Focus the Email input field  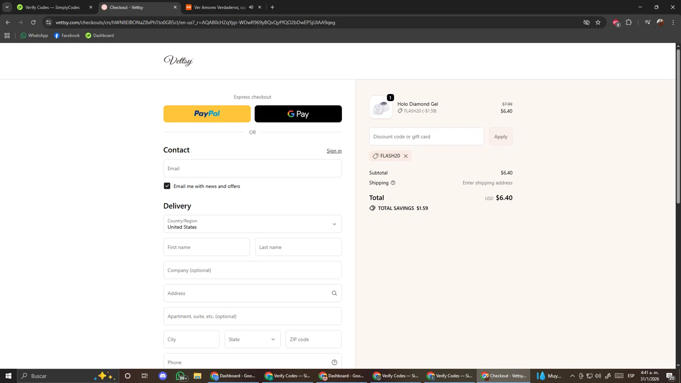(252, 168)
